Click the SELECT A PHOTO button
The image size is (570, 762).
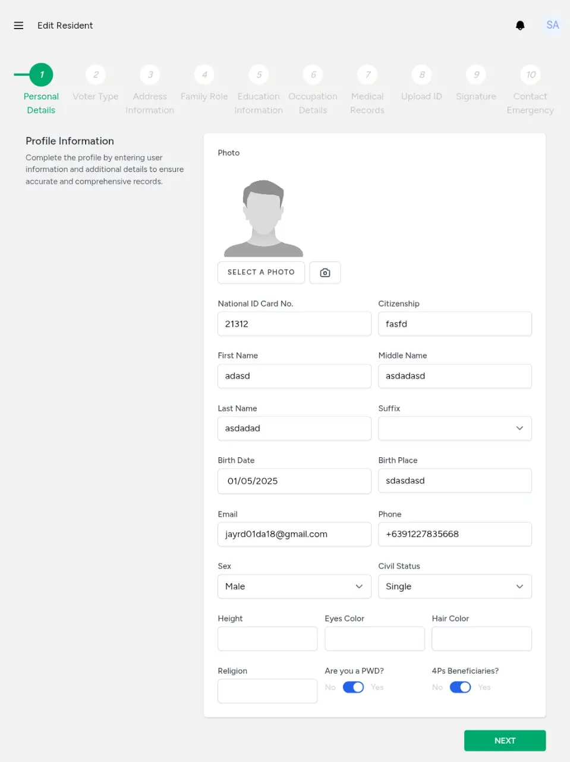(x=261, y=272)
